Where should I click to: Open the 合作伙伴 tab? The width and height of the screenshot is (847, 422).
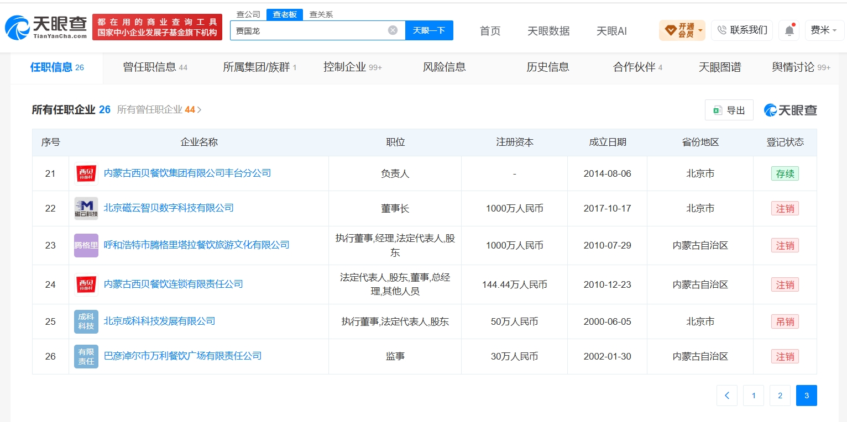tap(638, 67)
